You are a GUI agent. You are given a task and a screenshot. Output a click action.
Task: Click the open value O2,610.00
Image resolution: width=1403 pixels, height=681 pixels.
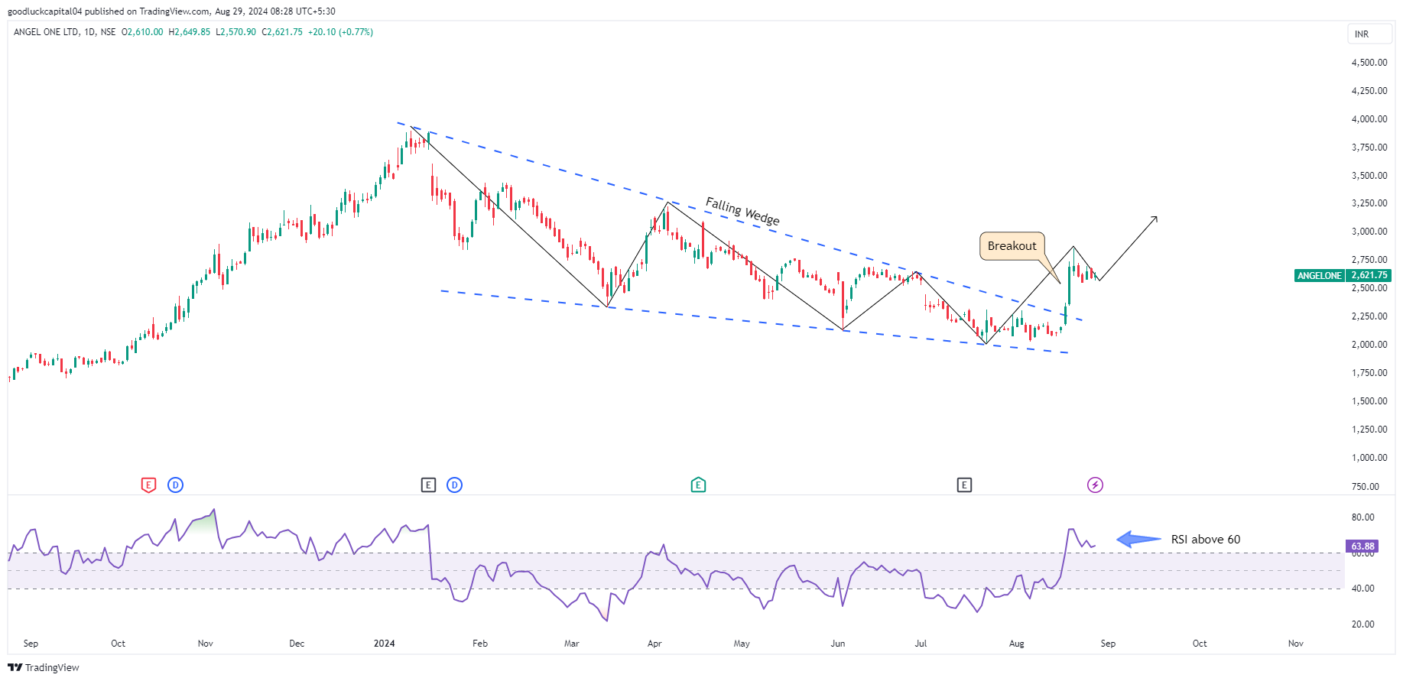pyautogui.click(x=142, y=32)
